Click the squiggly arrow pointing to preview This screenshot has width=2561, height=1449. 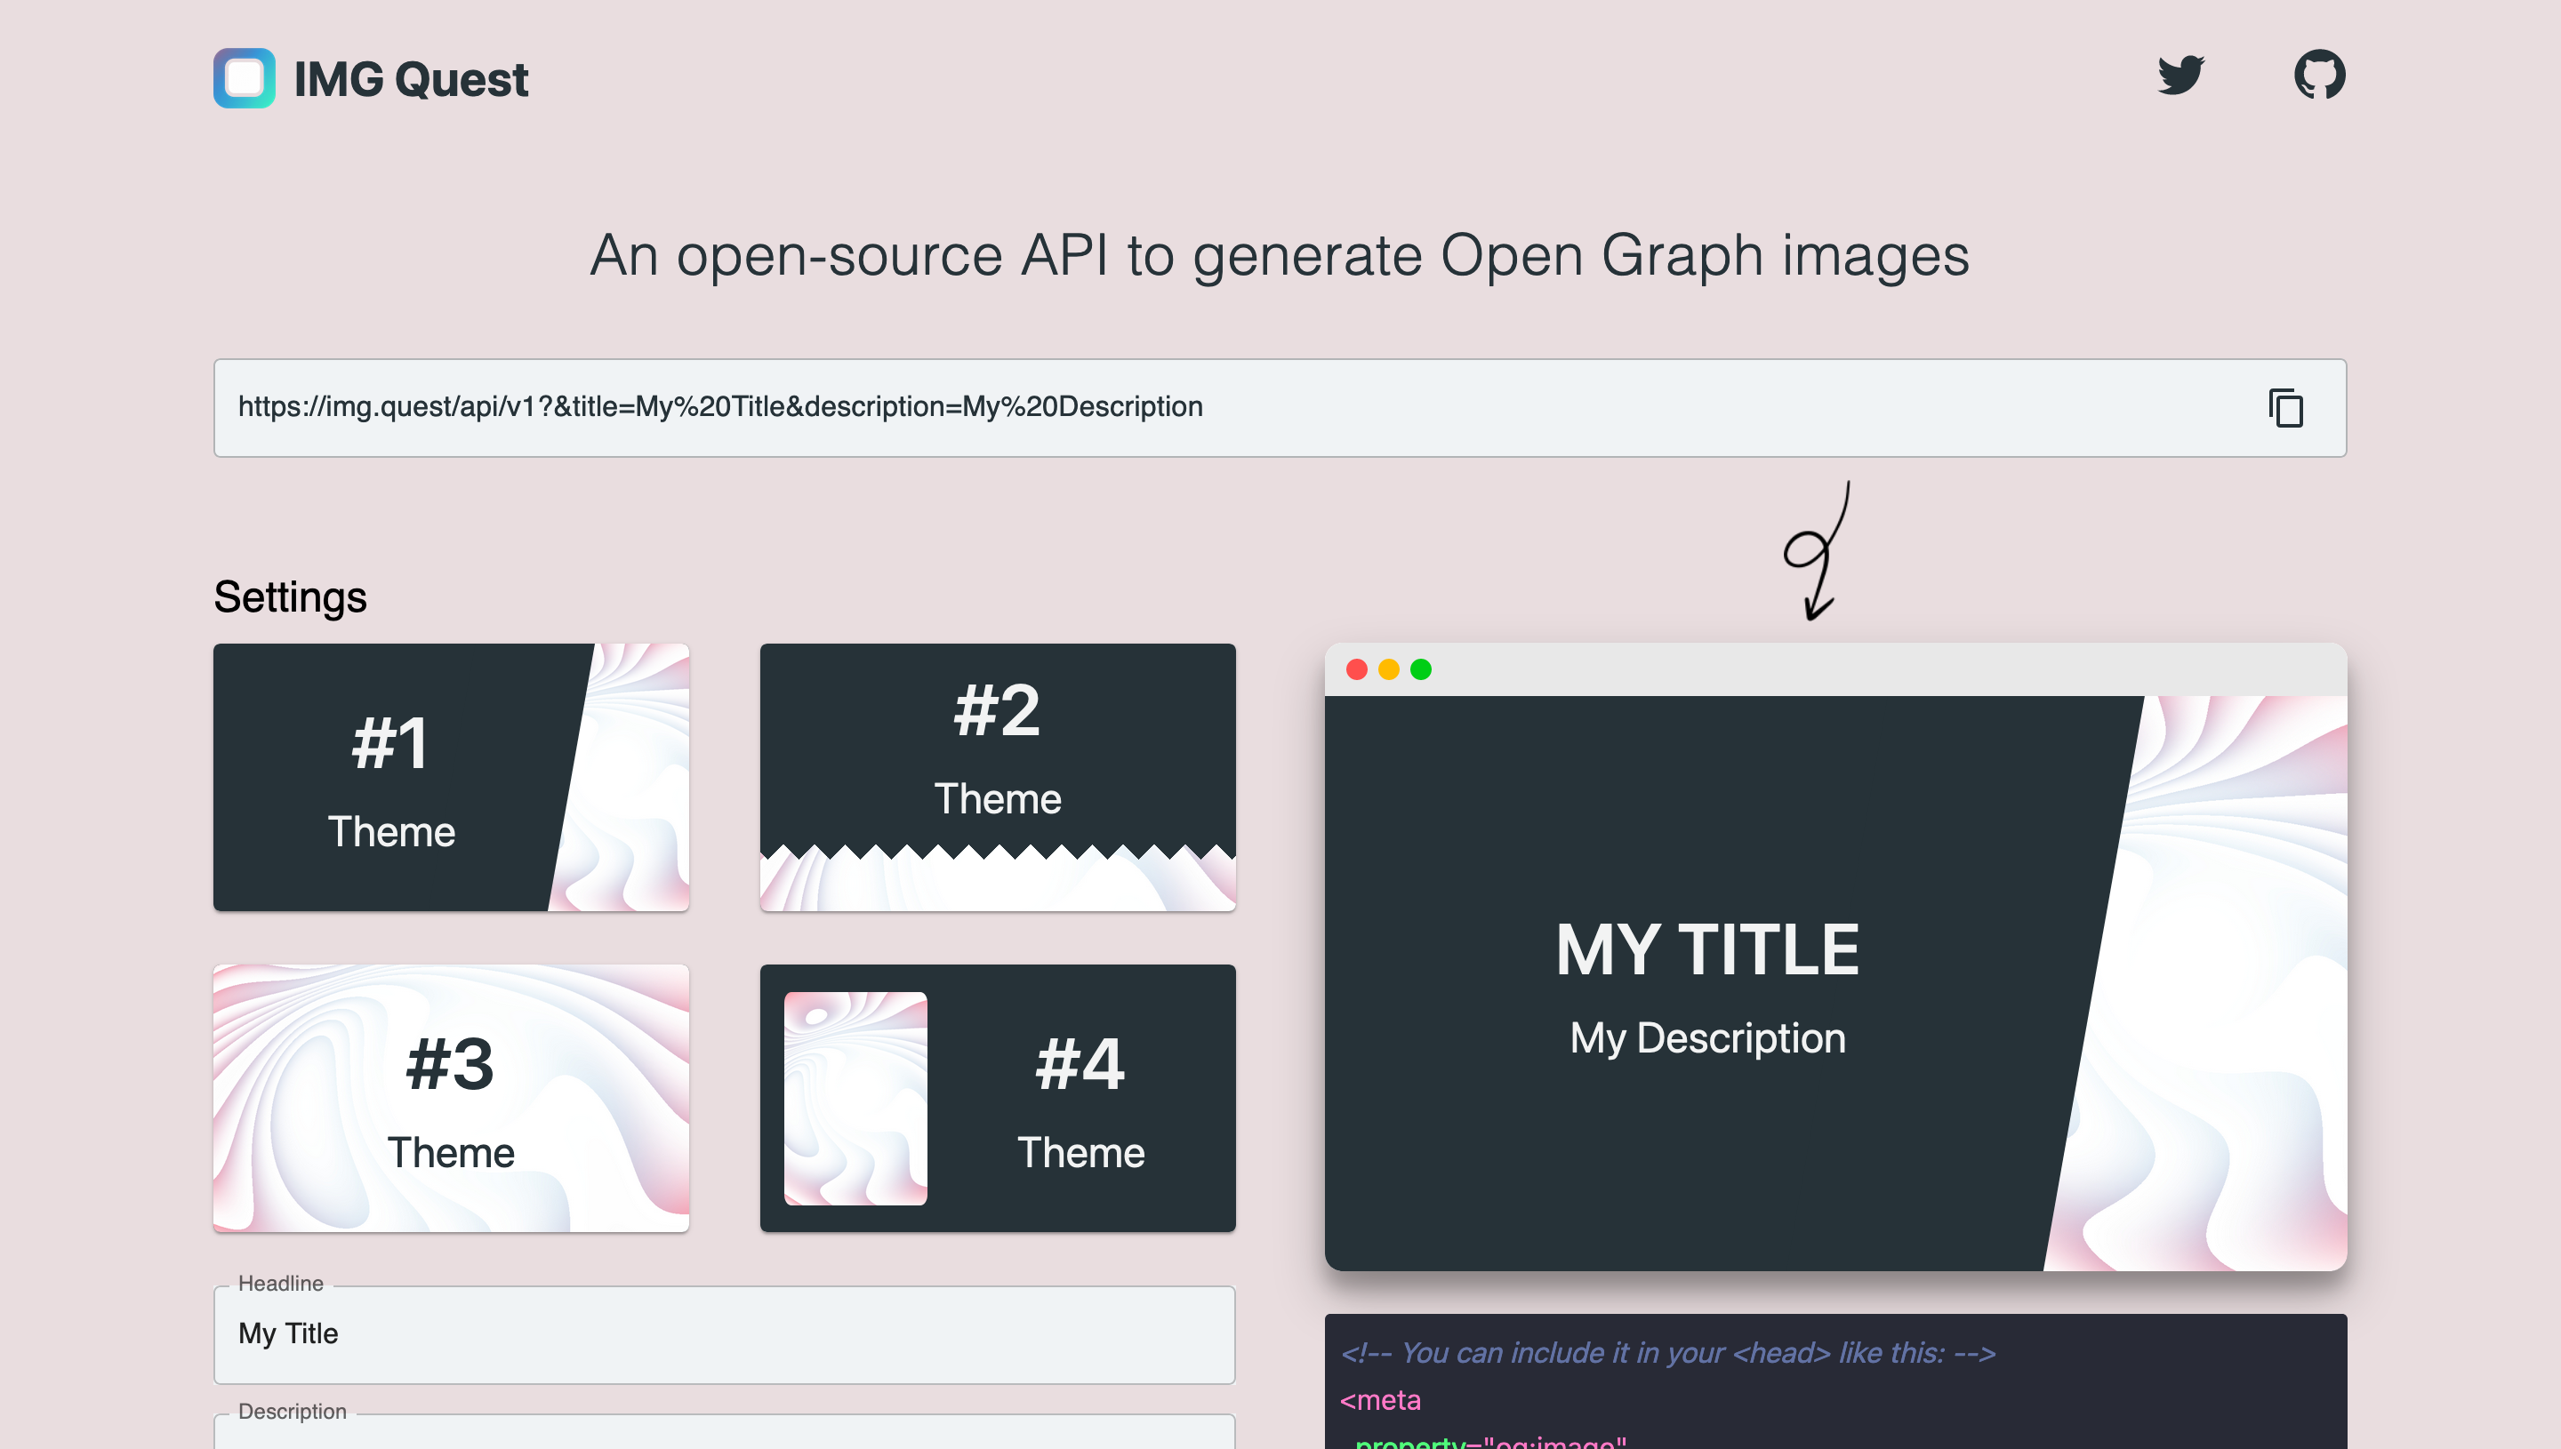point(1818,550)
